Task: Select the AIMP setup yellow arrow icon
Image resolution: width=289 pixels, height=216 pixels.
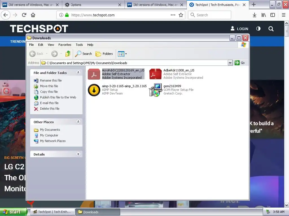Action: pos(94,90)
